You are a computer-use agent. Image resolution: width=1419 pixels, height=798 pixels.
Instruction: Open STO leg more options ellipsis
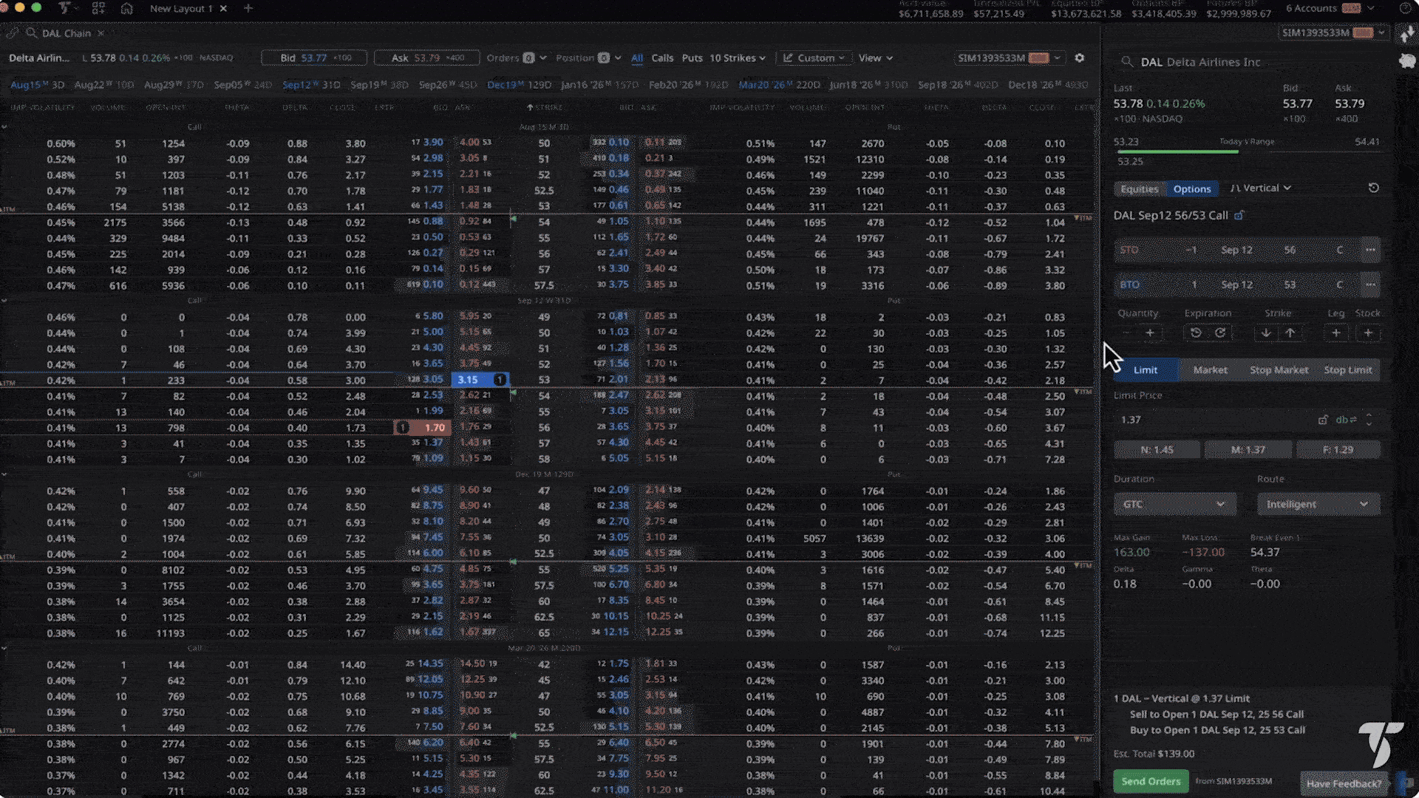coord(1370,250)
